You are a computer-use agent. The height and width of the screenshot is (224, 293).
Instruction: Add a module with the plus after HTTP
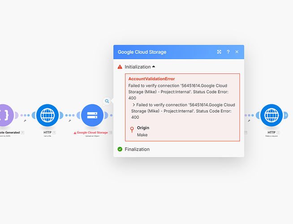(x=286, y=115)
